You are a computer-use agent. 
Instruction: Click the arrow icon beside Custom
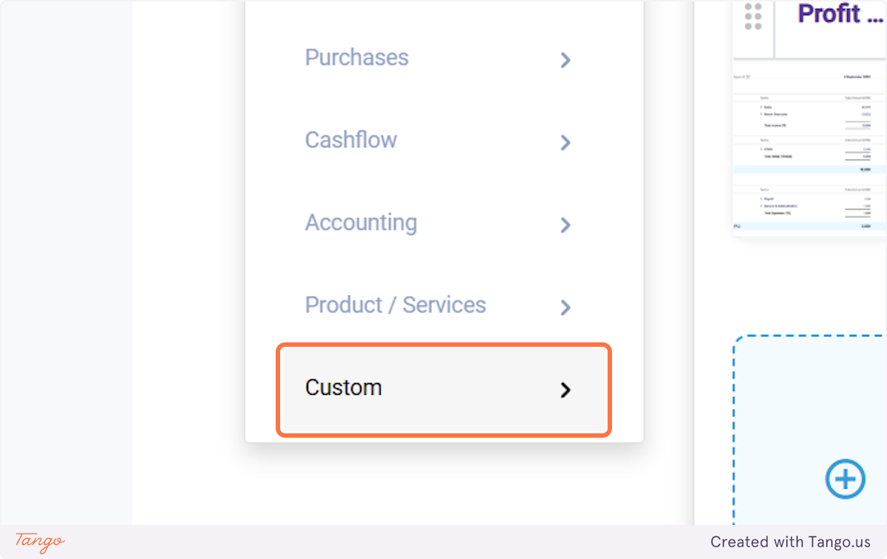pyautogui.click(x=565, y=390)
